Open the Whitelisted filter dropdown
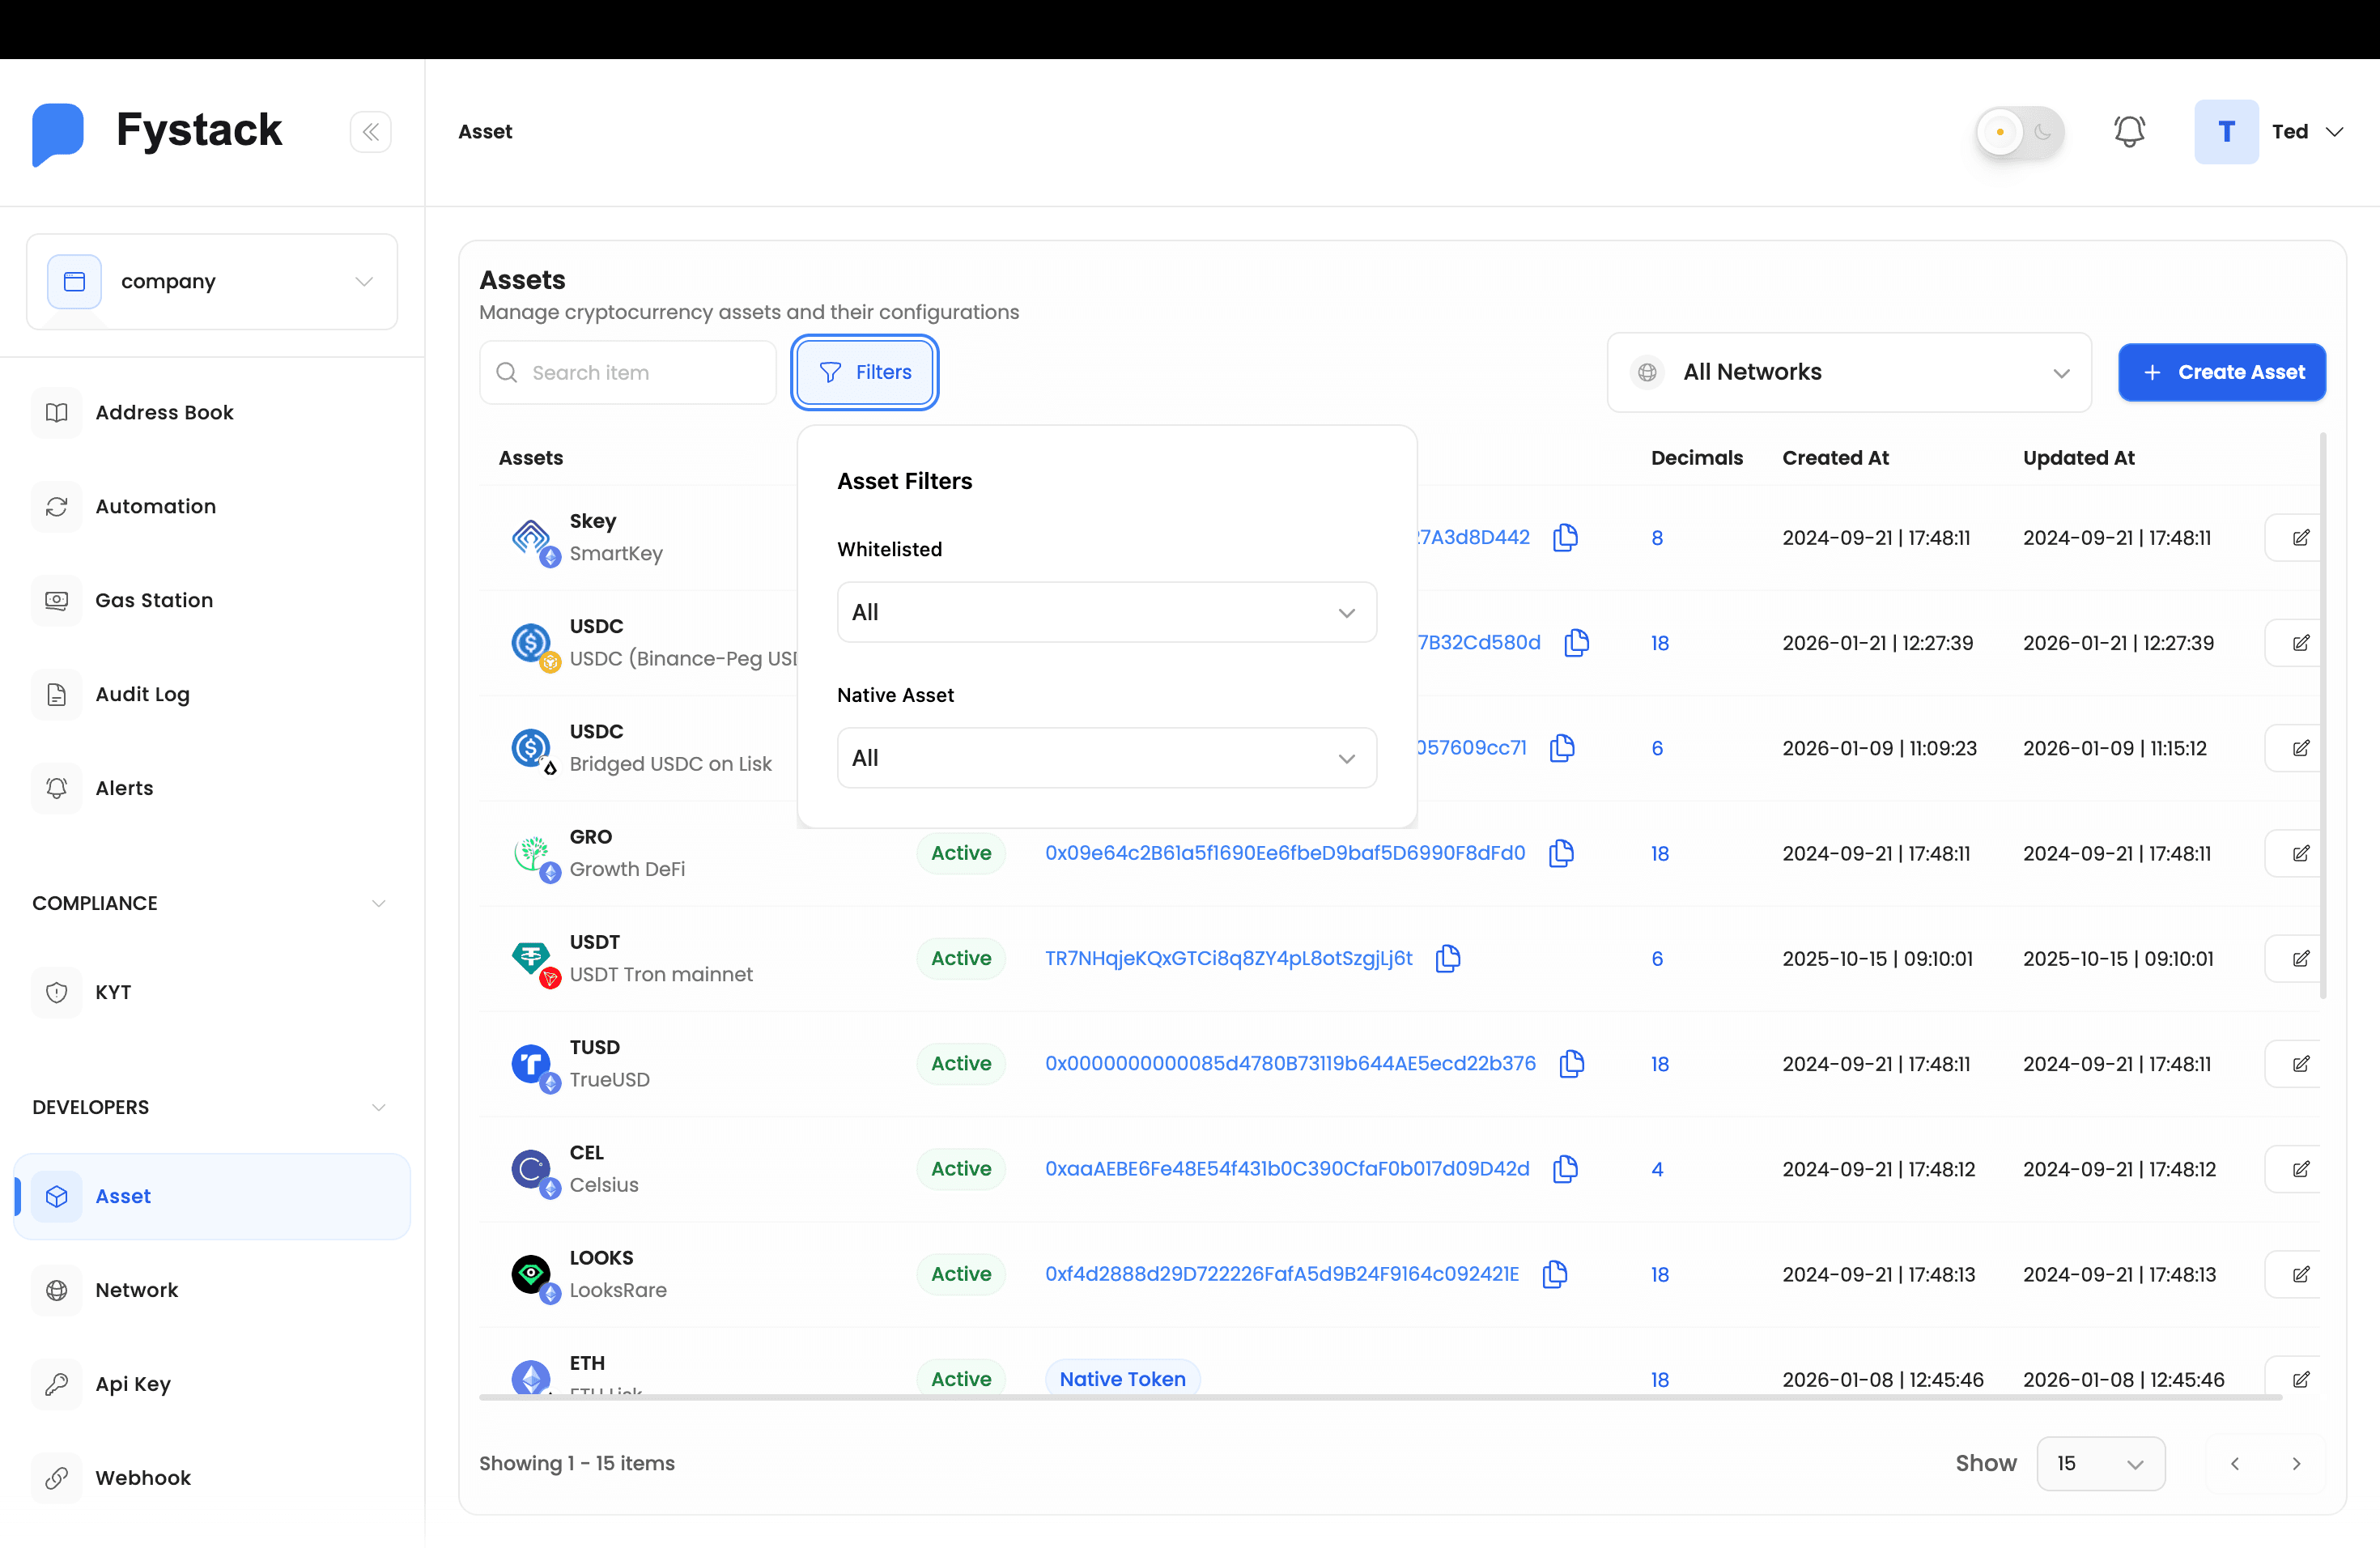Image resolution: width=2380 pixels, height=1548 pixels. pos(1107,613)
